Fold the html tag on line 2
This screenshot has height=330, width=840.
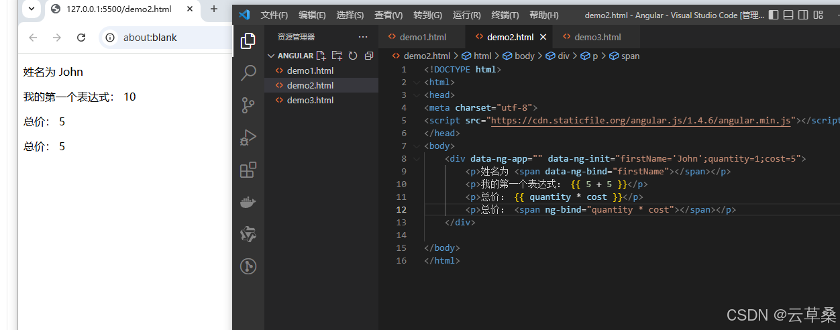pyautogui.click(x=417, y=82)
